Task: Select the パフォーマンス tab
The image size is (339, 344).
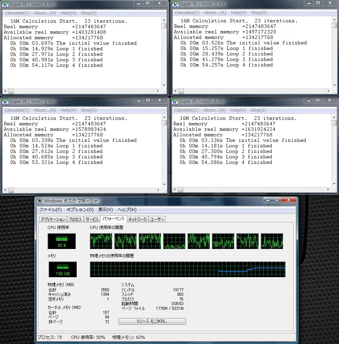Action: (113, 219)
